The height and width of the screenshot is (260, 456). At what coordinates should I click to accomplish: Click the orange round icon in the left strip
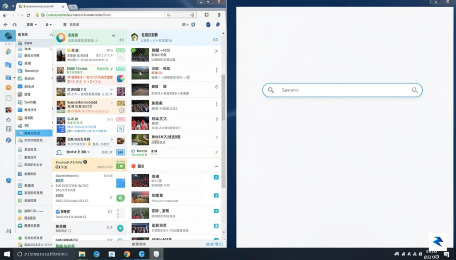coord(8,88)
